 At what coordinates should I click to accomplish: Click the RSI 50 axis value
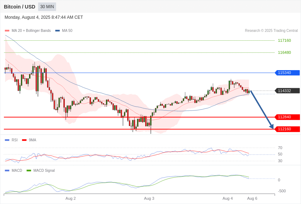click(280, 154)
